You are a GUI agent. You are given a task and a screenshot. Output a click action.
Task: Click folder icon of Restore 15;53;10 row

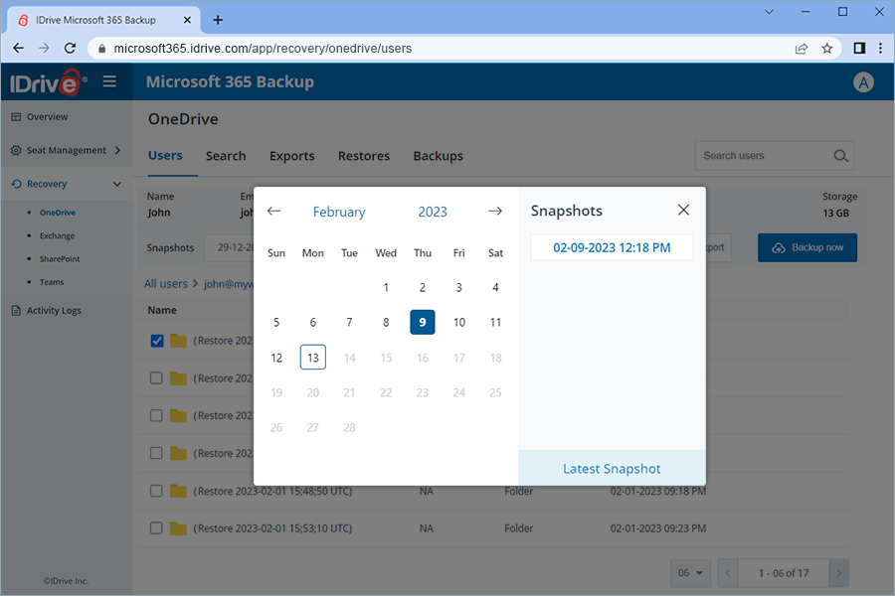178,528
